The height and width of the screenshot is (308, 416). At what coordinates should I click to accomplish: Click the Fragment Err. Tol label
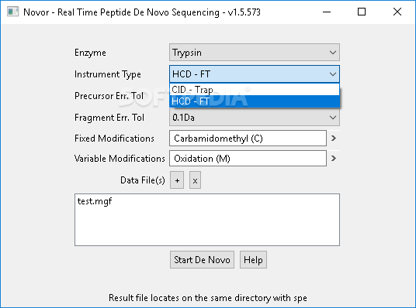[x=109, y=118]
